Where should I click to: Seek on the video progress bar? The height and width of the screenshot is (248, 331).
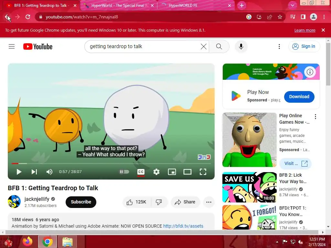coord(111,163)
